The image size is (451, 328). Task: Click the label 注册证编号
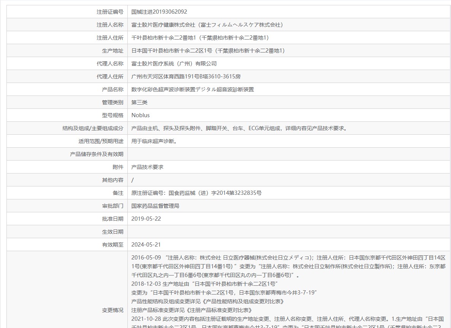(110, 12)
